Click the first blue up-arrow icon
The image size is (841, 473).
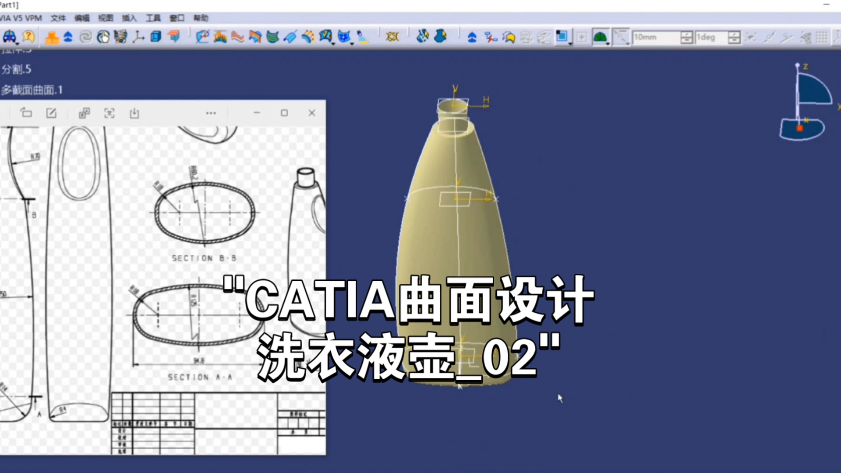click(68, 37)
